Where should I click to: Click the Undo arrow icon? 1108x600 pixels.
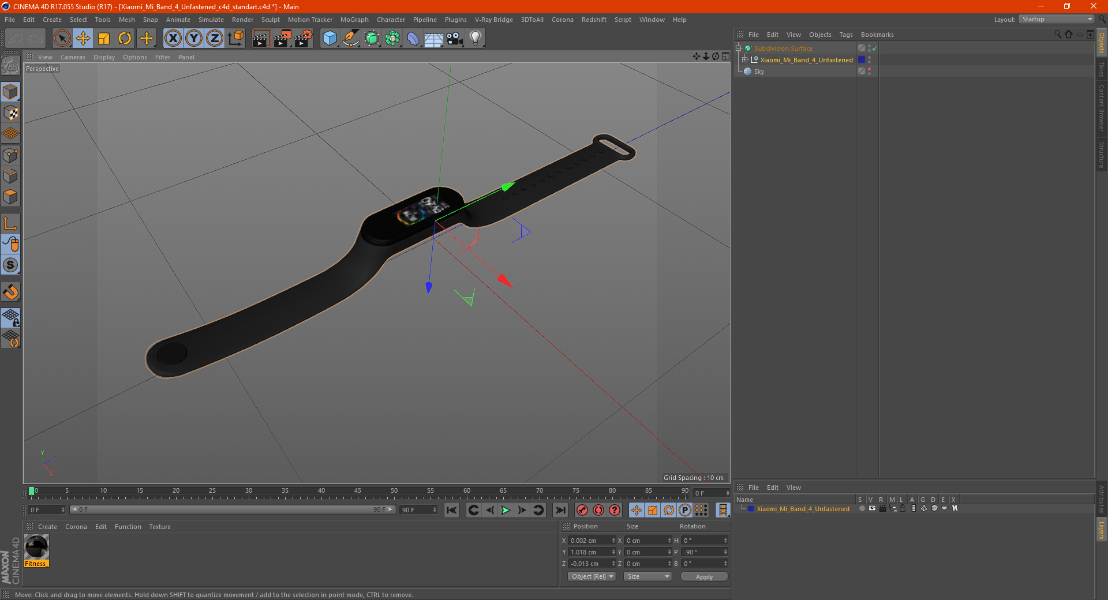(x=15, y=39)
